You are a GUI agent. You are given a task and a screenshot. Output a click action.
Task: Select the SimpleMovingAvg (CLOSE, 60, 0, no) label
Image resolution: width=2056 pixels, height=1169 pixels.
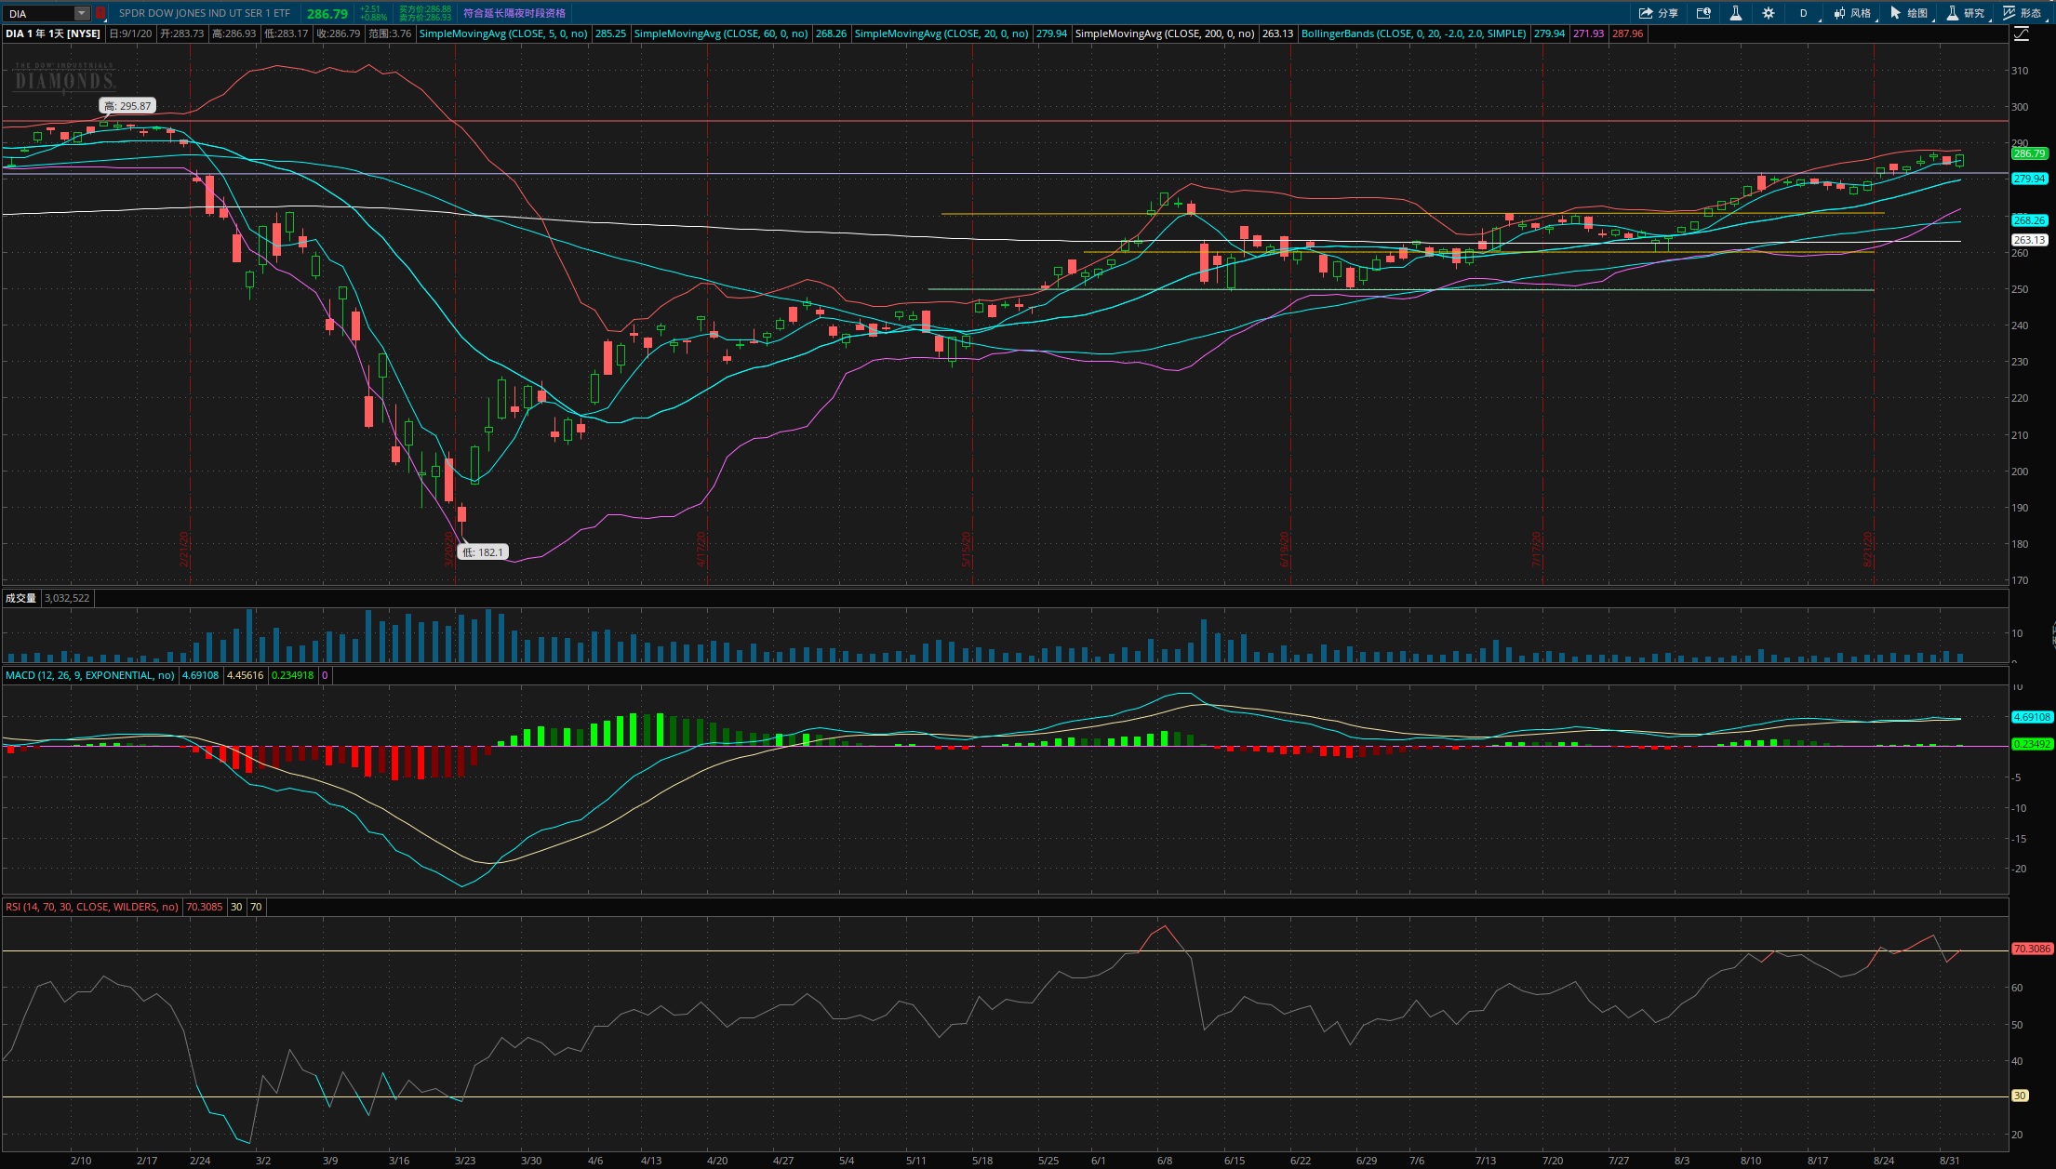pos(721,33)
